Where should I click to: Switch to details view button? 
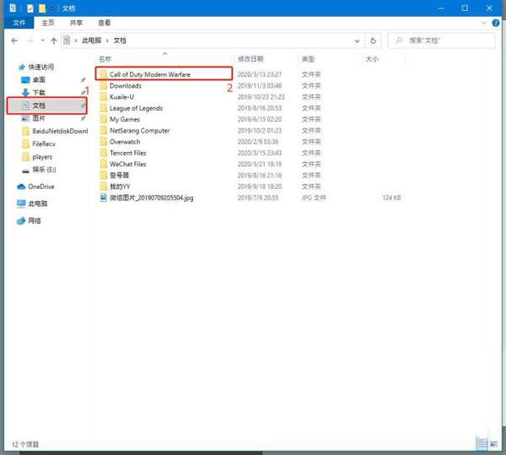pyautogui.click(x=482, y=444)
